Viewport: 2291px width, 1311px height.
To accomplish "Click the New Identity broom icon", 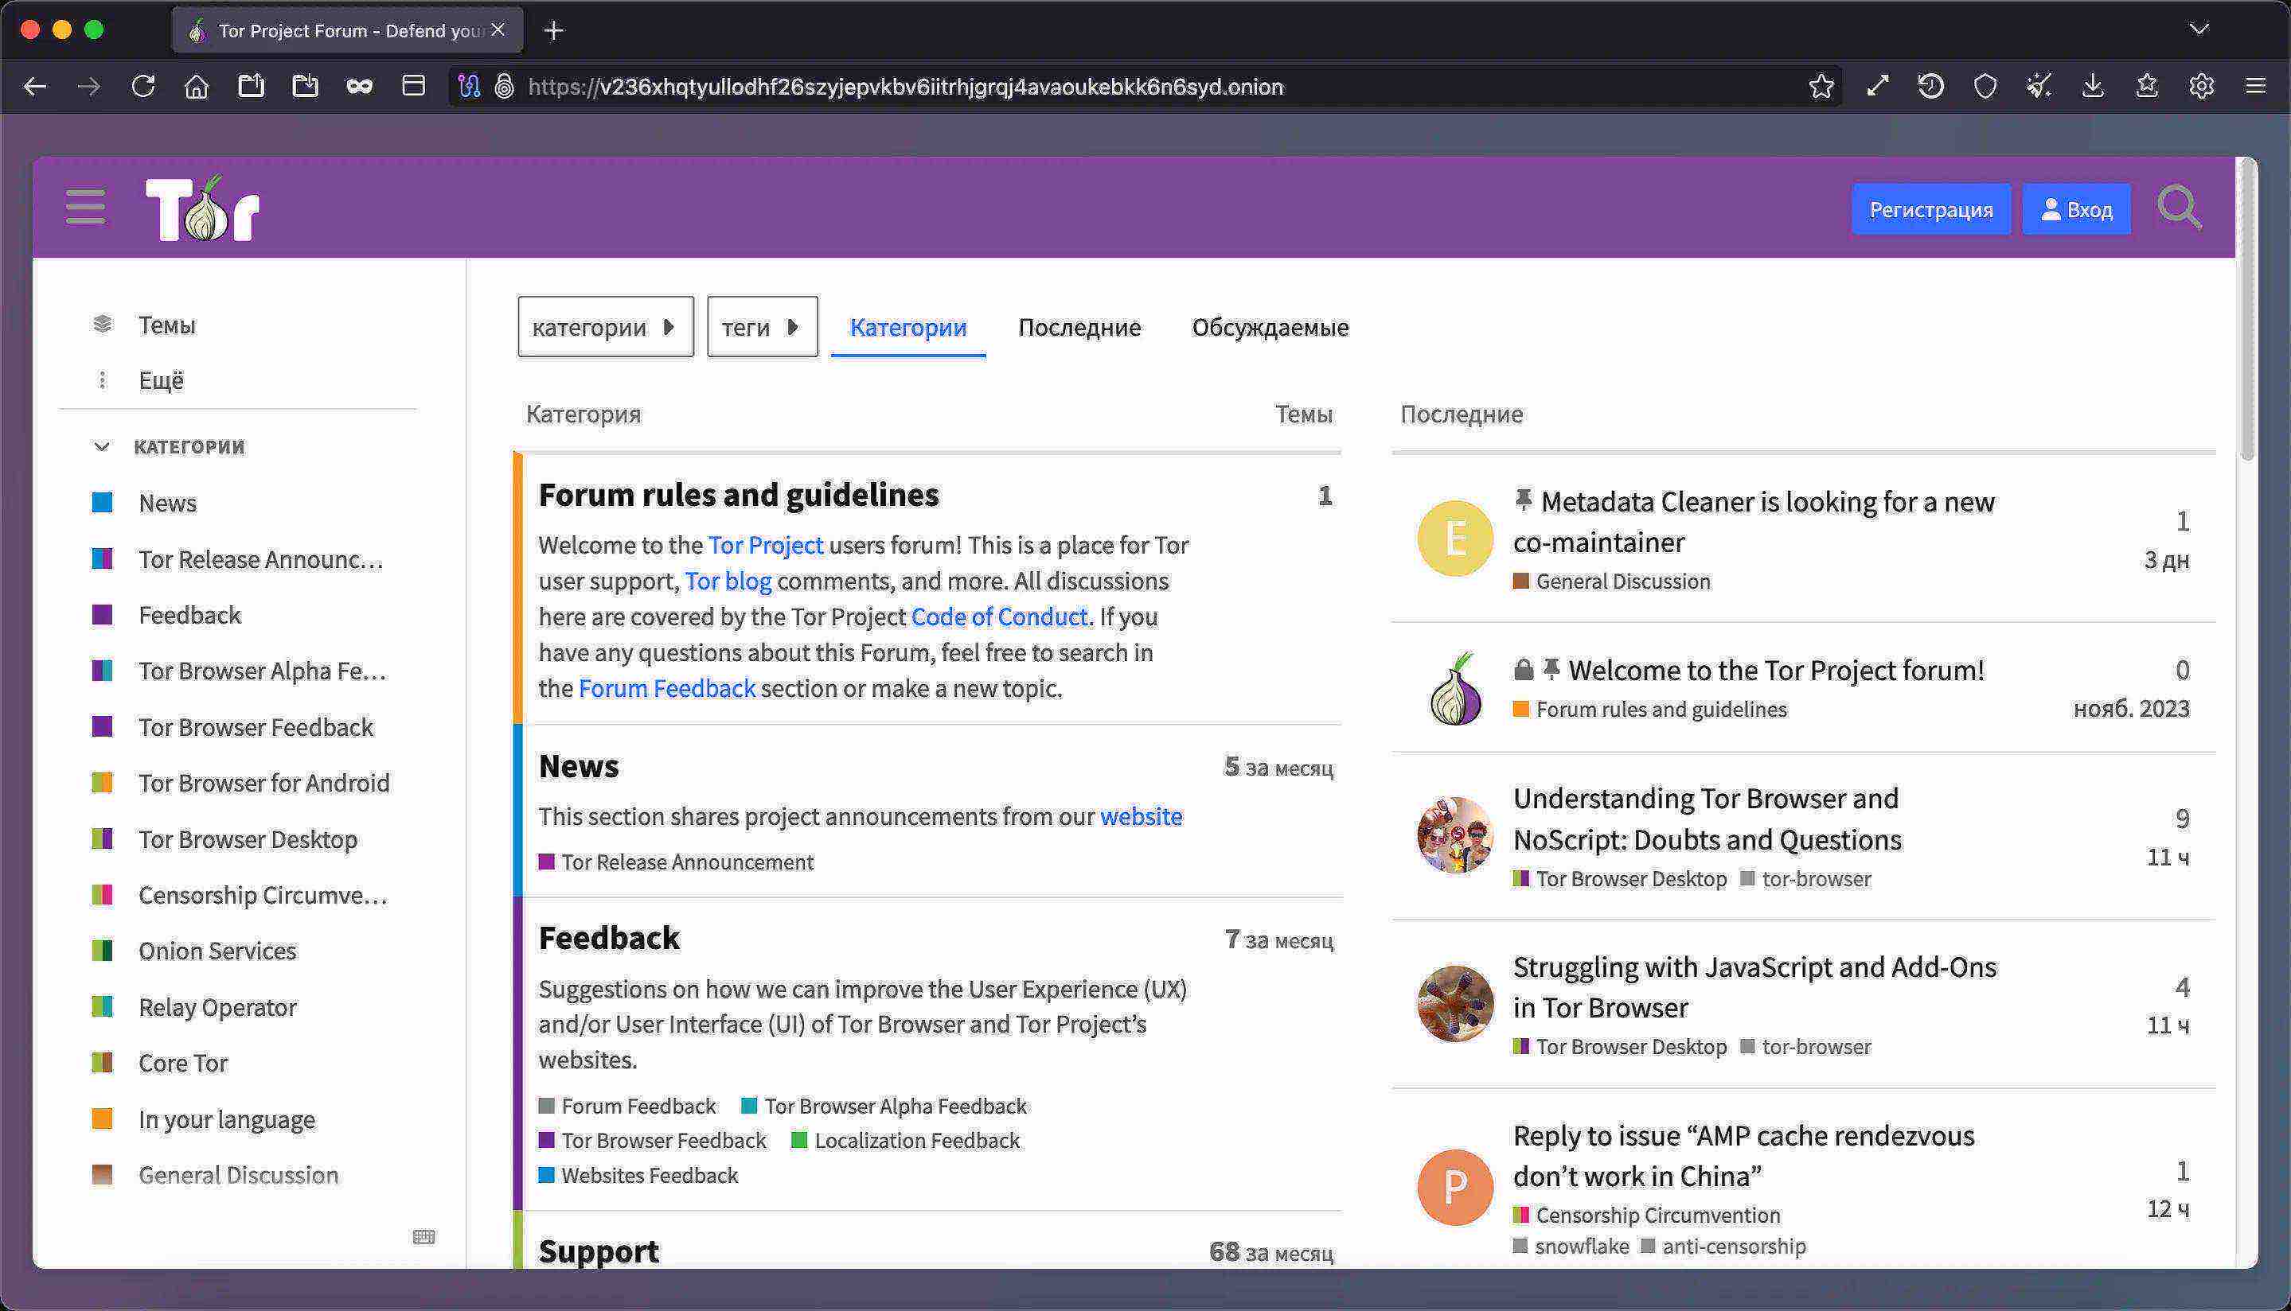I will point(2039,87).
